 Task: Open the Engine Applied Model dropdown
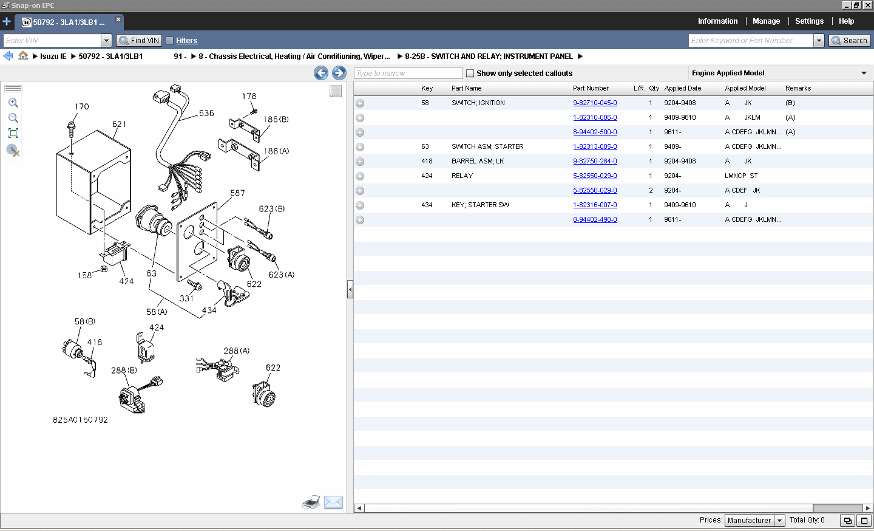(862, 72)
